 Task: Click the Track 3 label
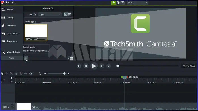click(x=6, y=107)
